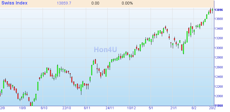The height and width of the screenshot is (112, 230).
Task: Click the 12468 price axis label
Action: click(x=219, y=77)
